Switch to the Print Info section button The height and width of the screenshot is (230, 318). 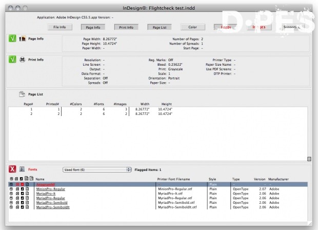pyautogui.click(x=126, y=27)
